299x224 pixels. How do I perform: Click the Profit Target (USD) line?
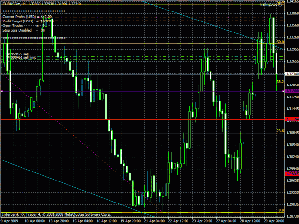coord(28,21)
